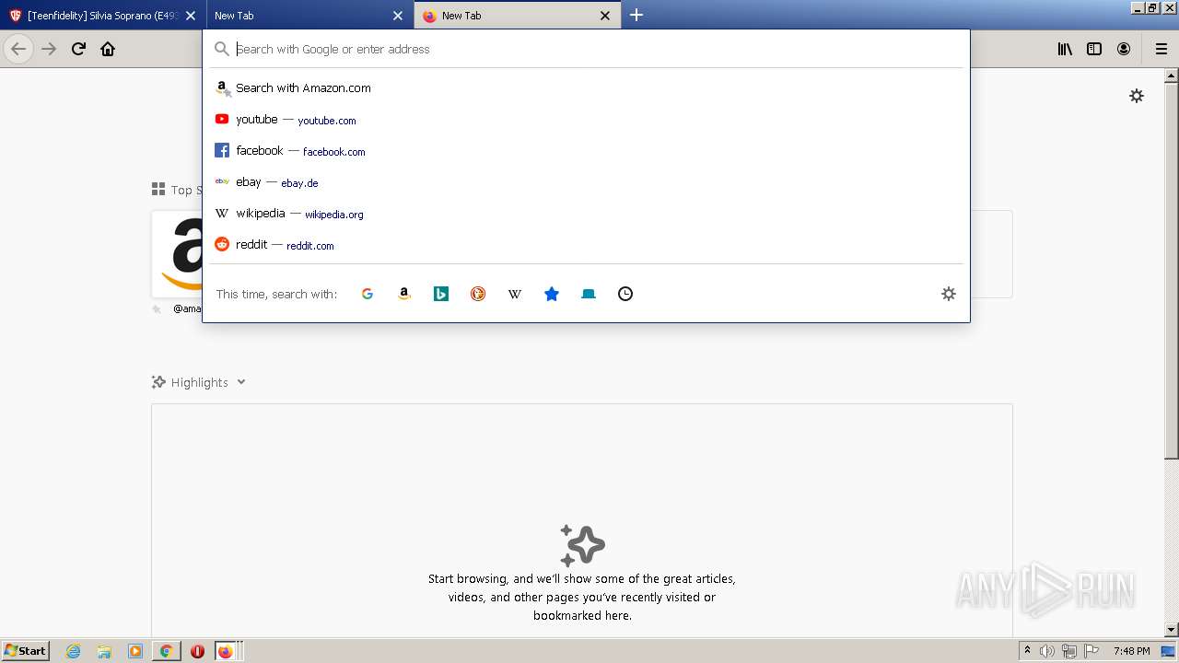Screen dimensions: 1179x663
Task: Select reddit.com suggestion
Action: (586, 245)
